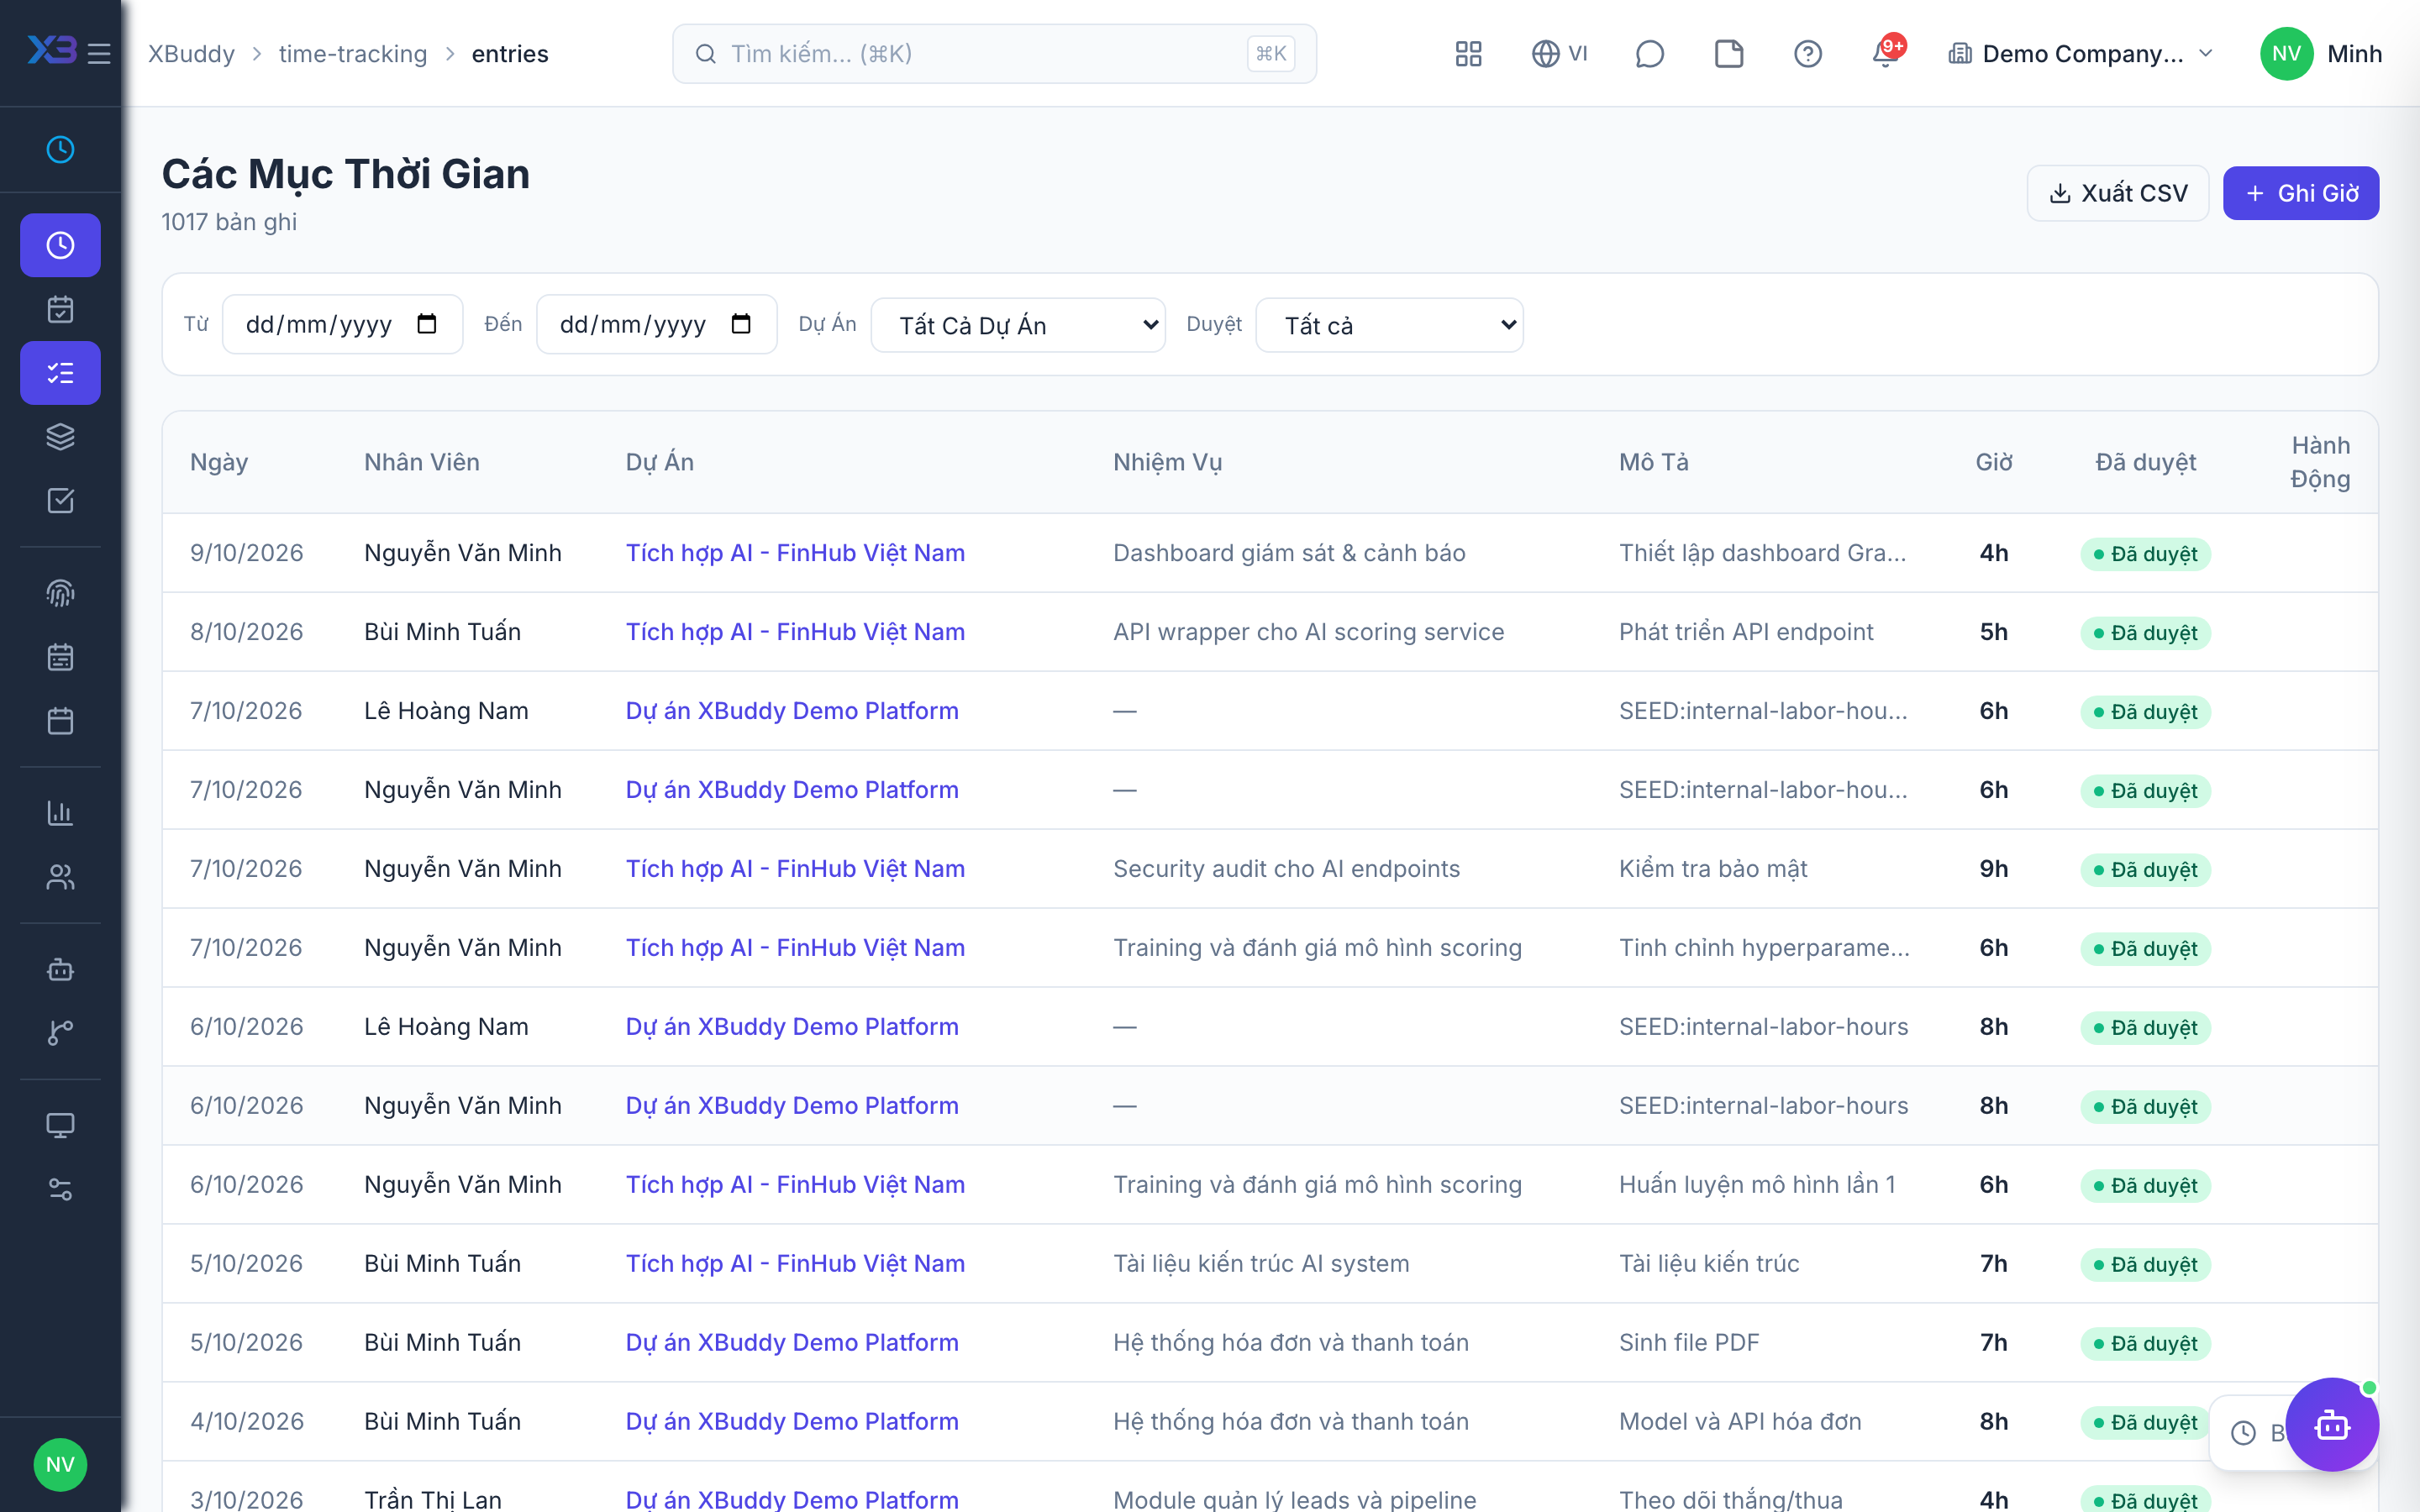
Task: Open the apps grid icon
Action: click(1468, 53)
